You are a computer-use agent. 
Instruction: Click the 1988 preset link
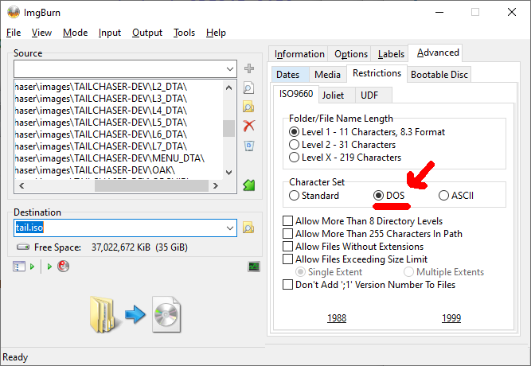tap(337, 318)
